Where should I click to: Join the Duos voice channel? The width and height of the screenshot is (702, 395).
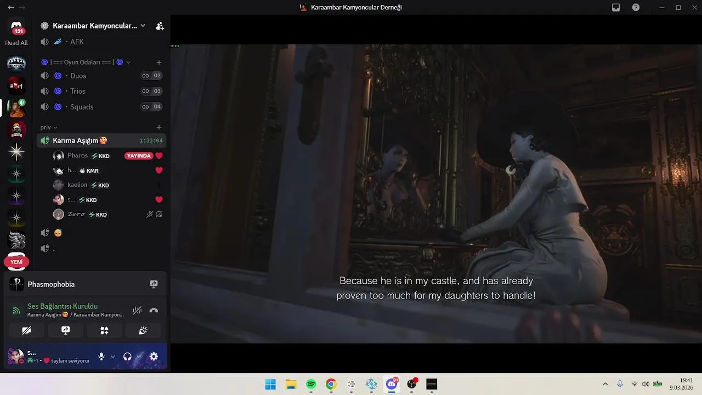click(x=101, y=76)
